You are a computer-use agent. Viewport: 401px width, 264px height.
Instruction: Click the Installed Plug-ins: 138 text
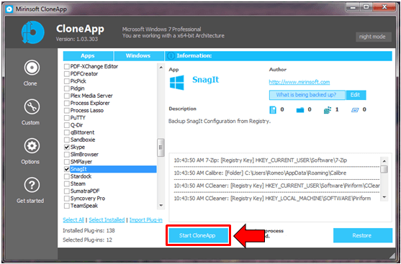(x=89, y=231)
